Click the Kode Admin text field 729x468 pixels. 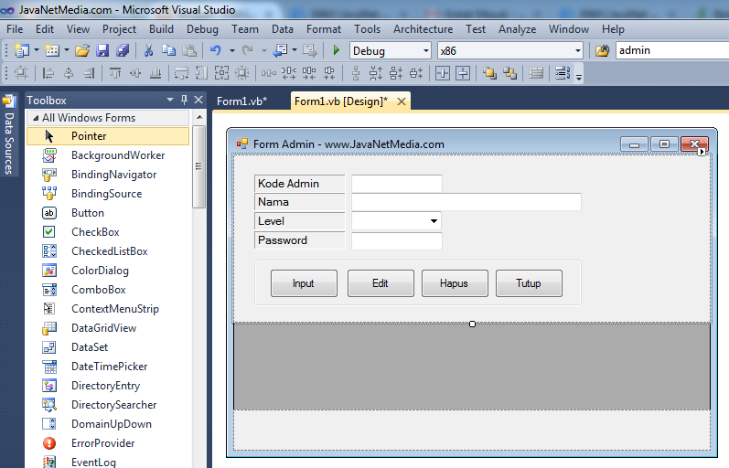[x=397, y=184]
